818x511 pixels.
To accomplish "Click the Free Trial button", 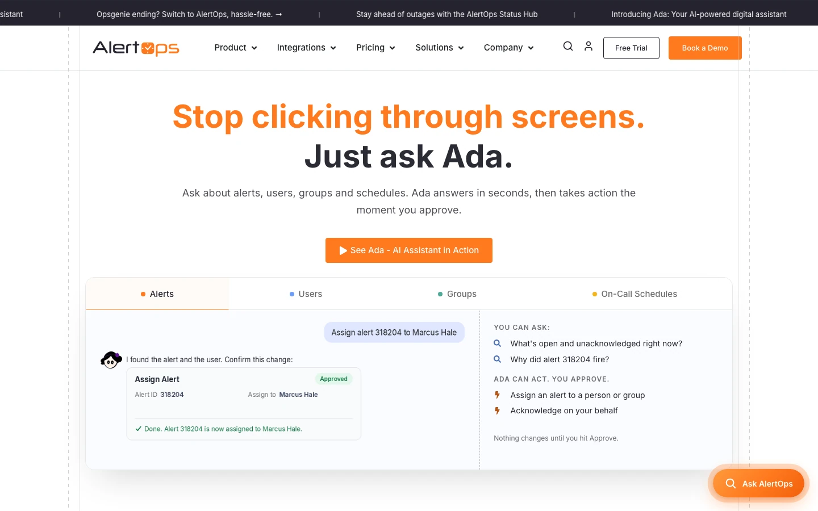I will click(x=631, y=48).
